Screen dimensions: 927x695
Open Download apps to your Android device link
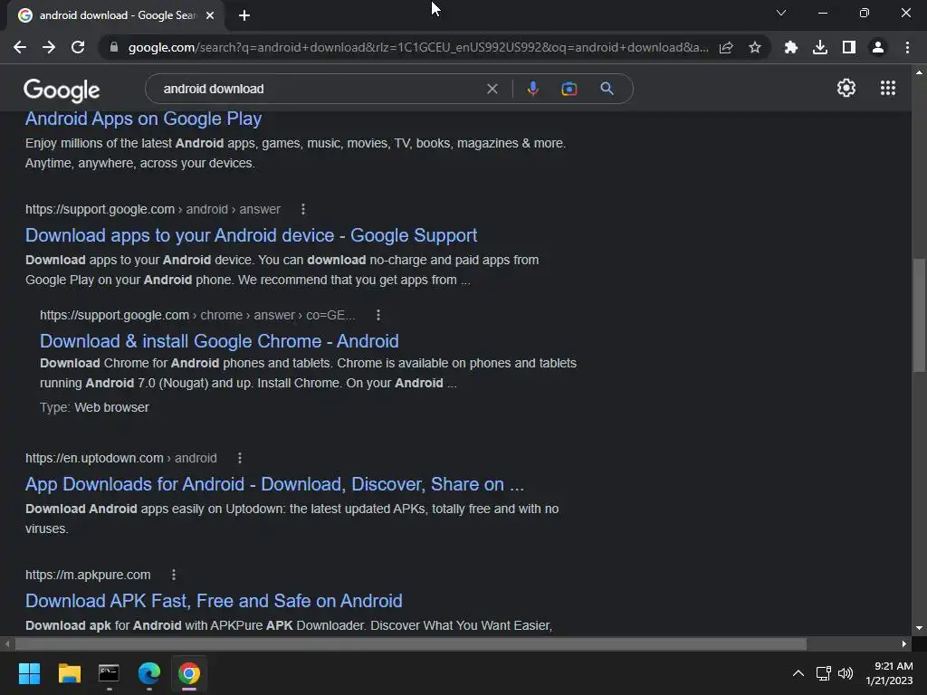coord(252,235)
